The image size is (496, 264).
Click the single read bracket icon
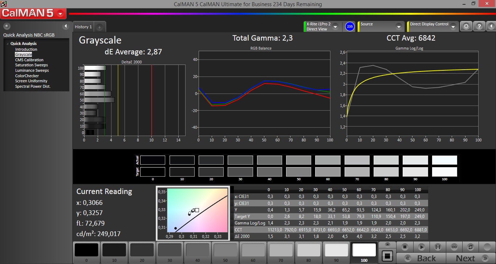point(438,247)
